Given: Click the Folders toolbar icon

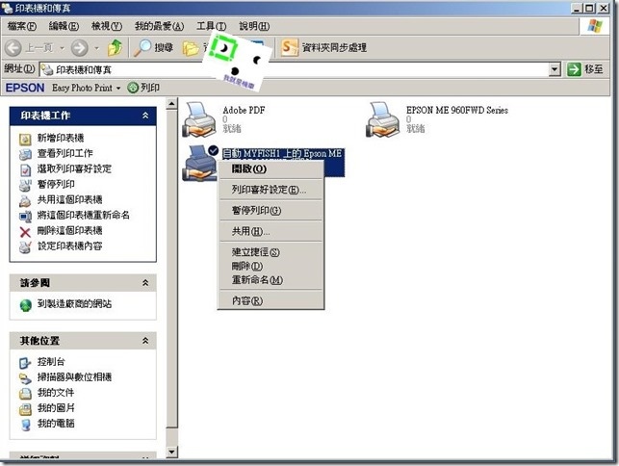Looking at the screenshot, I should 191,48.
